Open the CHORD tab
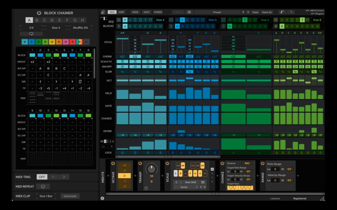This screenshot has height=210, width=337. (158, 12)
